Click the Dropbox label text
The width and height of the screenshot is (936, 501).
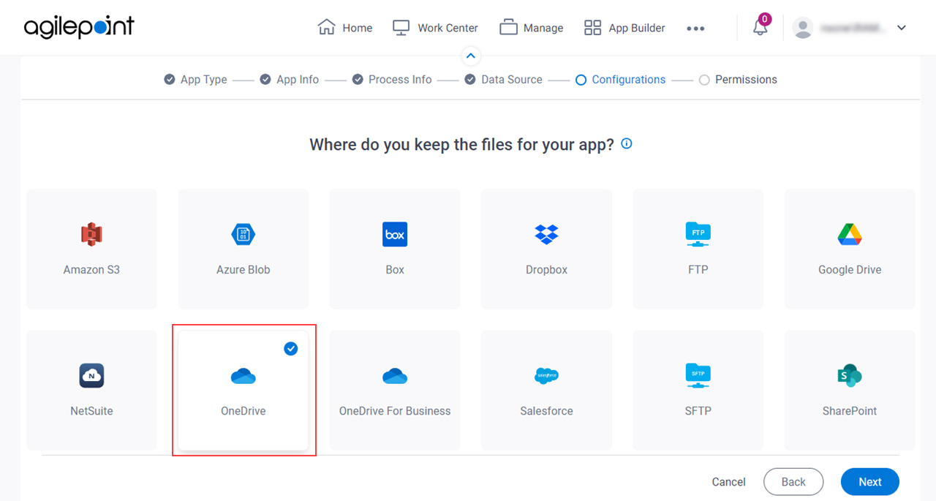click(x=546, y=270)
